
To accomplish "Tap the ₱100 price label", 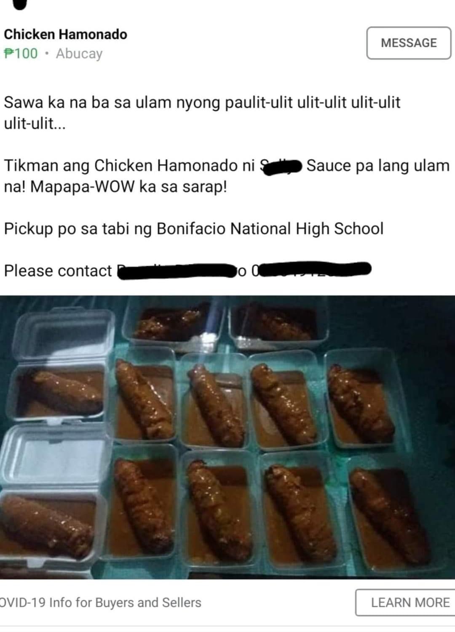I will coord(21,53).
